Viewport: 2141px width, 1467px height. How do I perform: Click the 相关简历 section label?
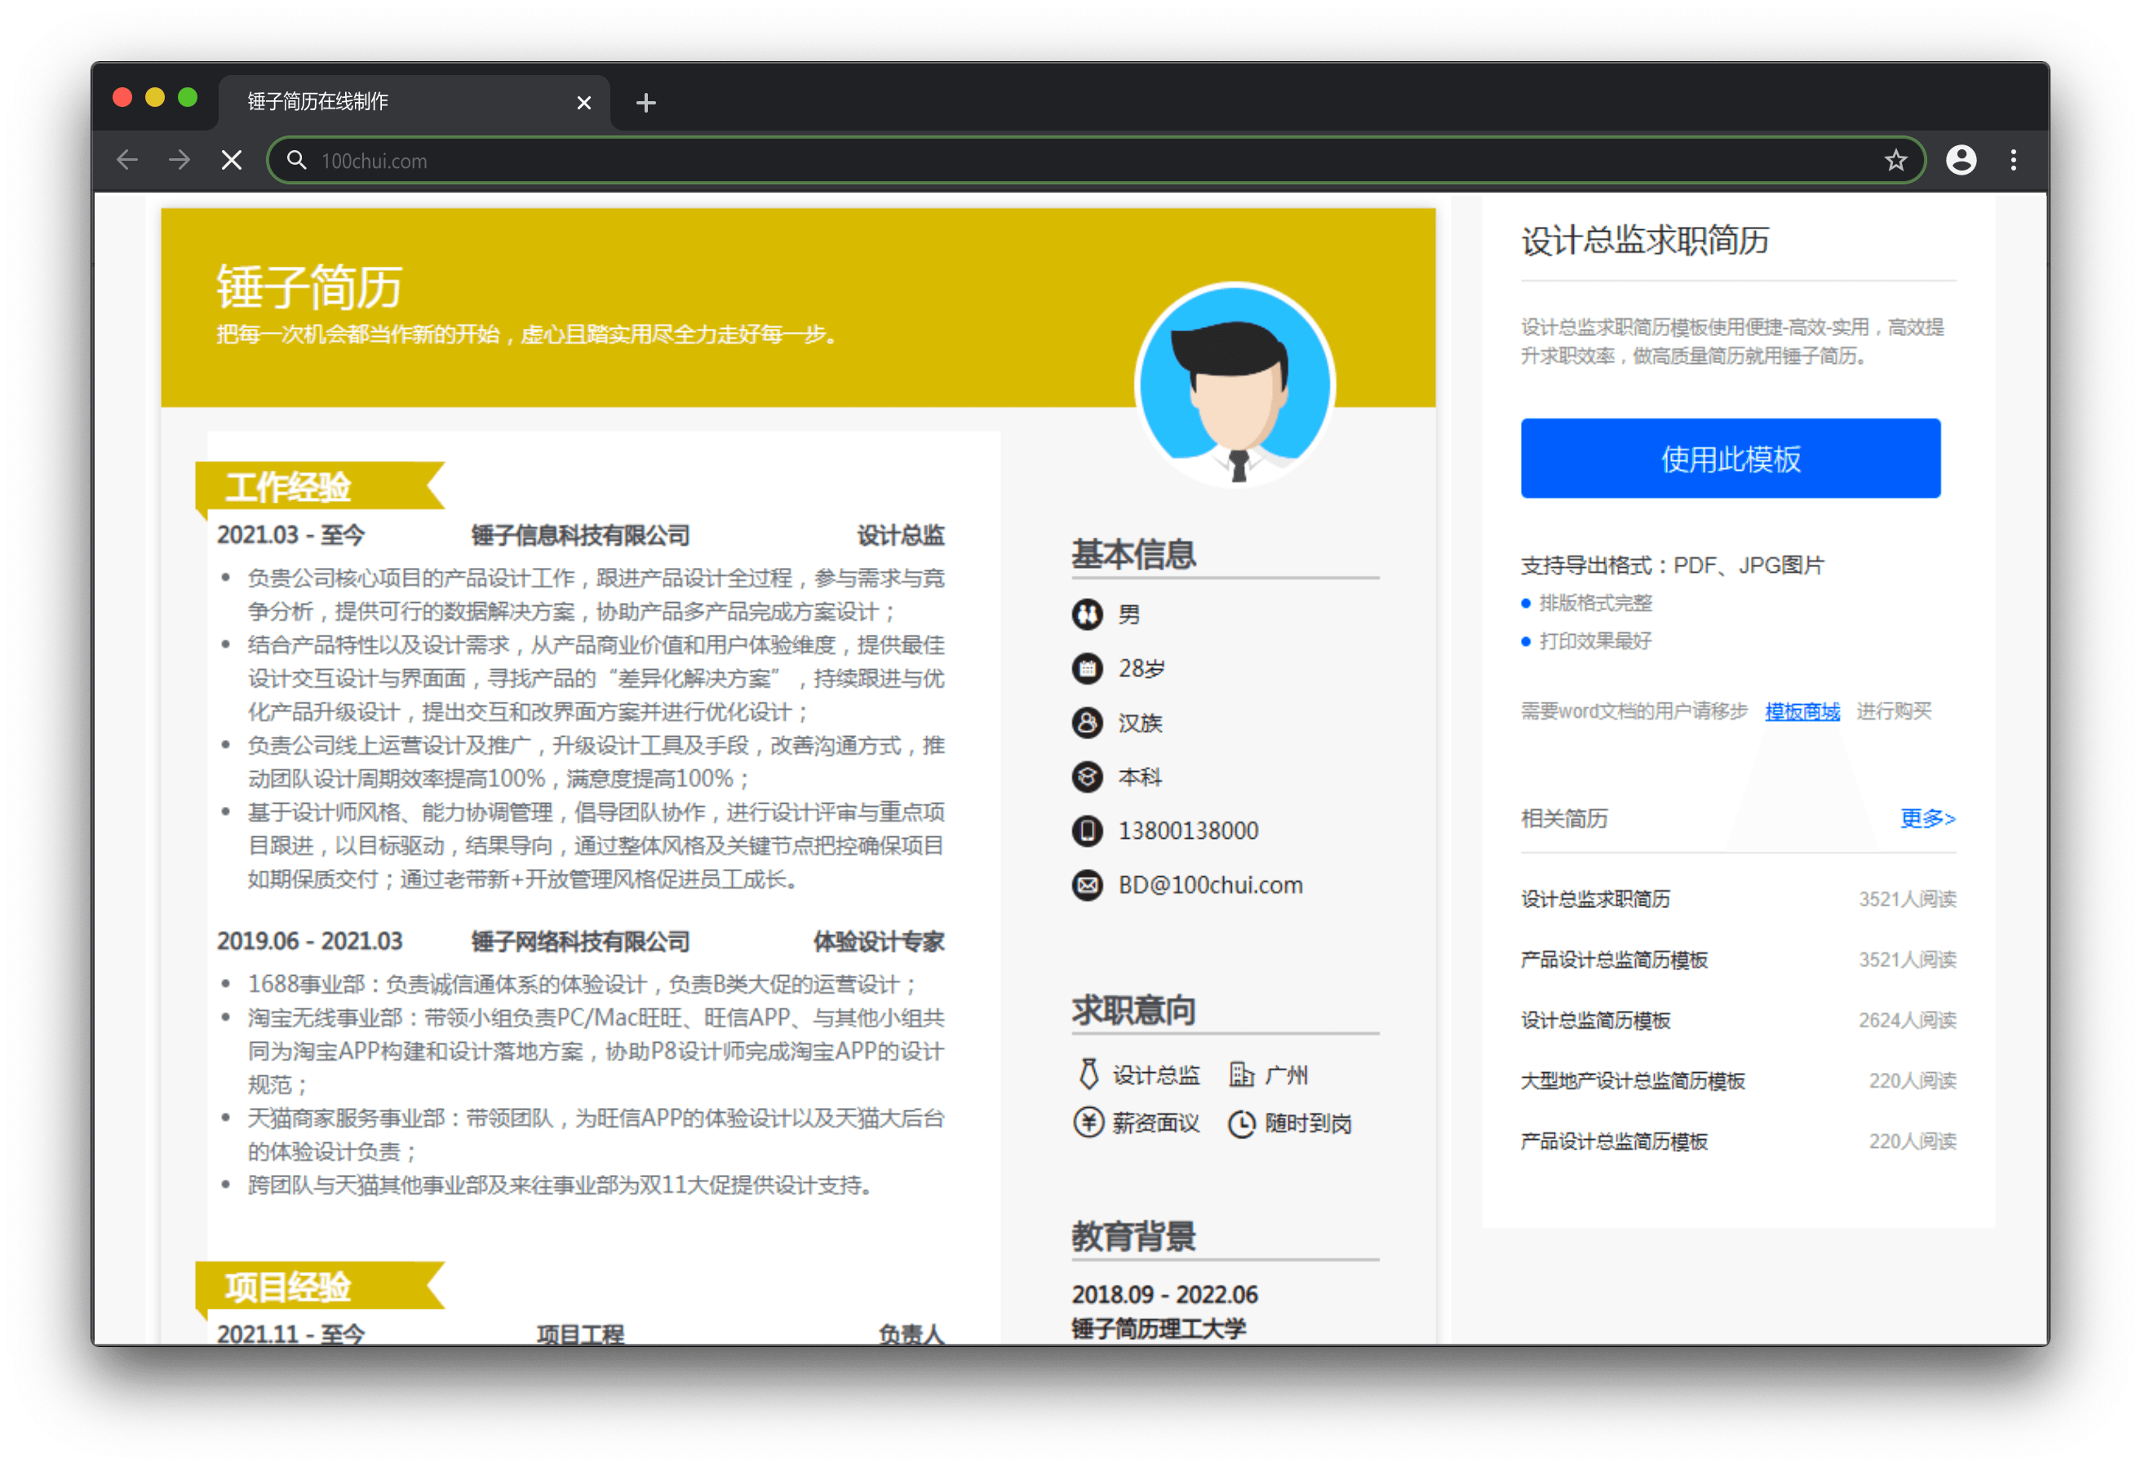point(1563,818)
